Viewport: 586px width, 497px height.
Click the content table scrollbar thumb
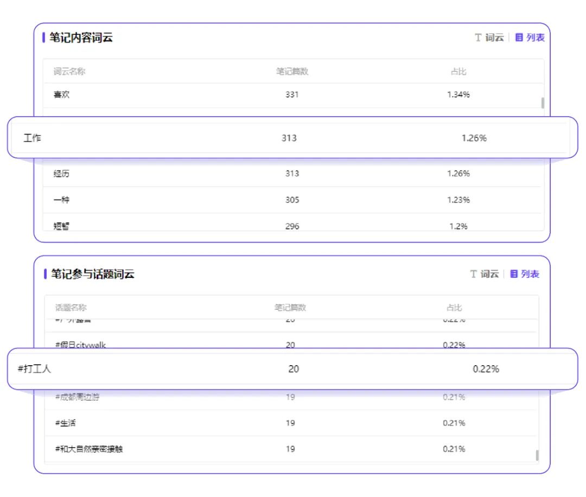[543, 103]
